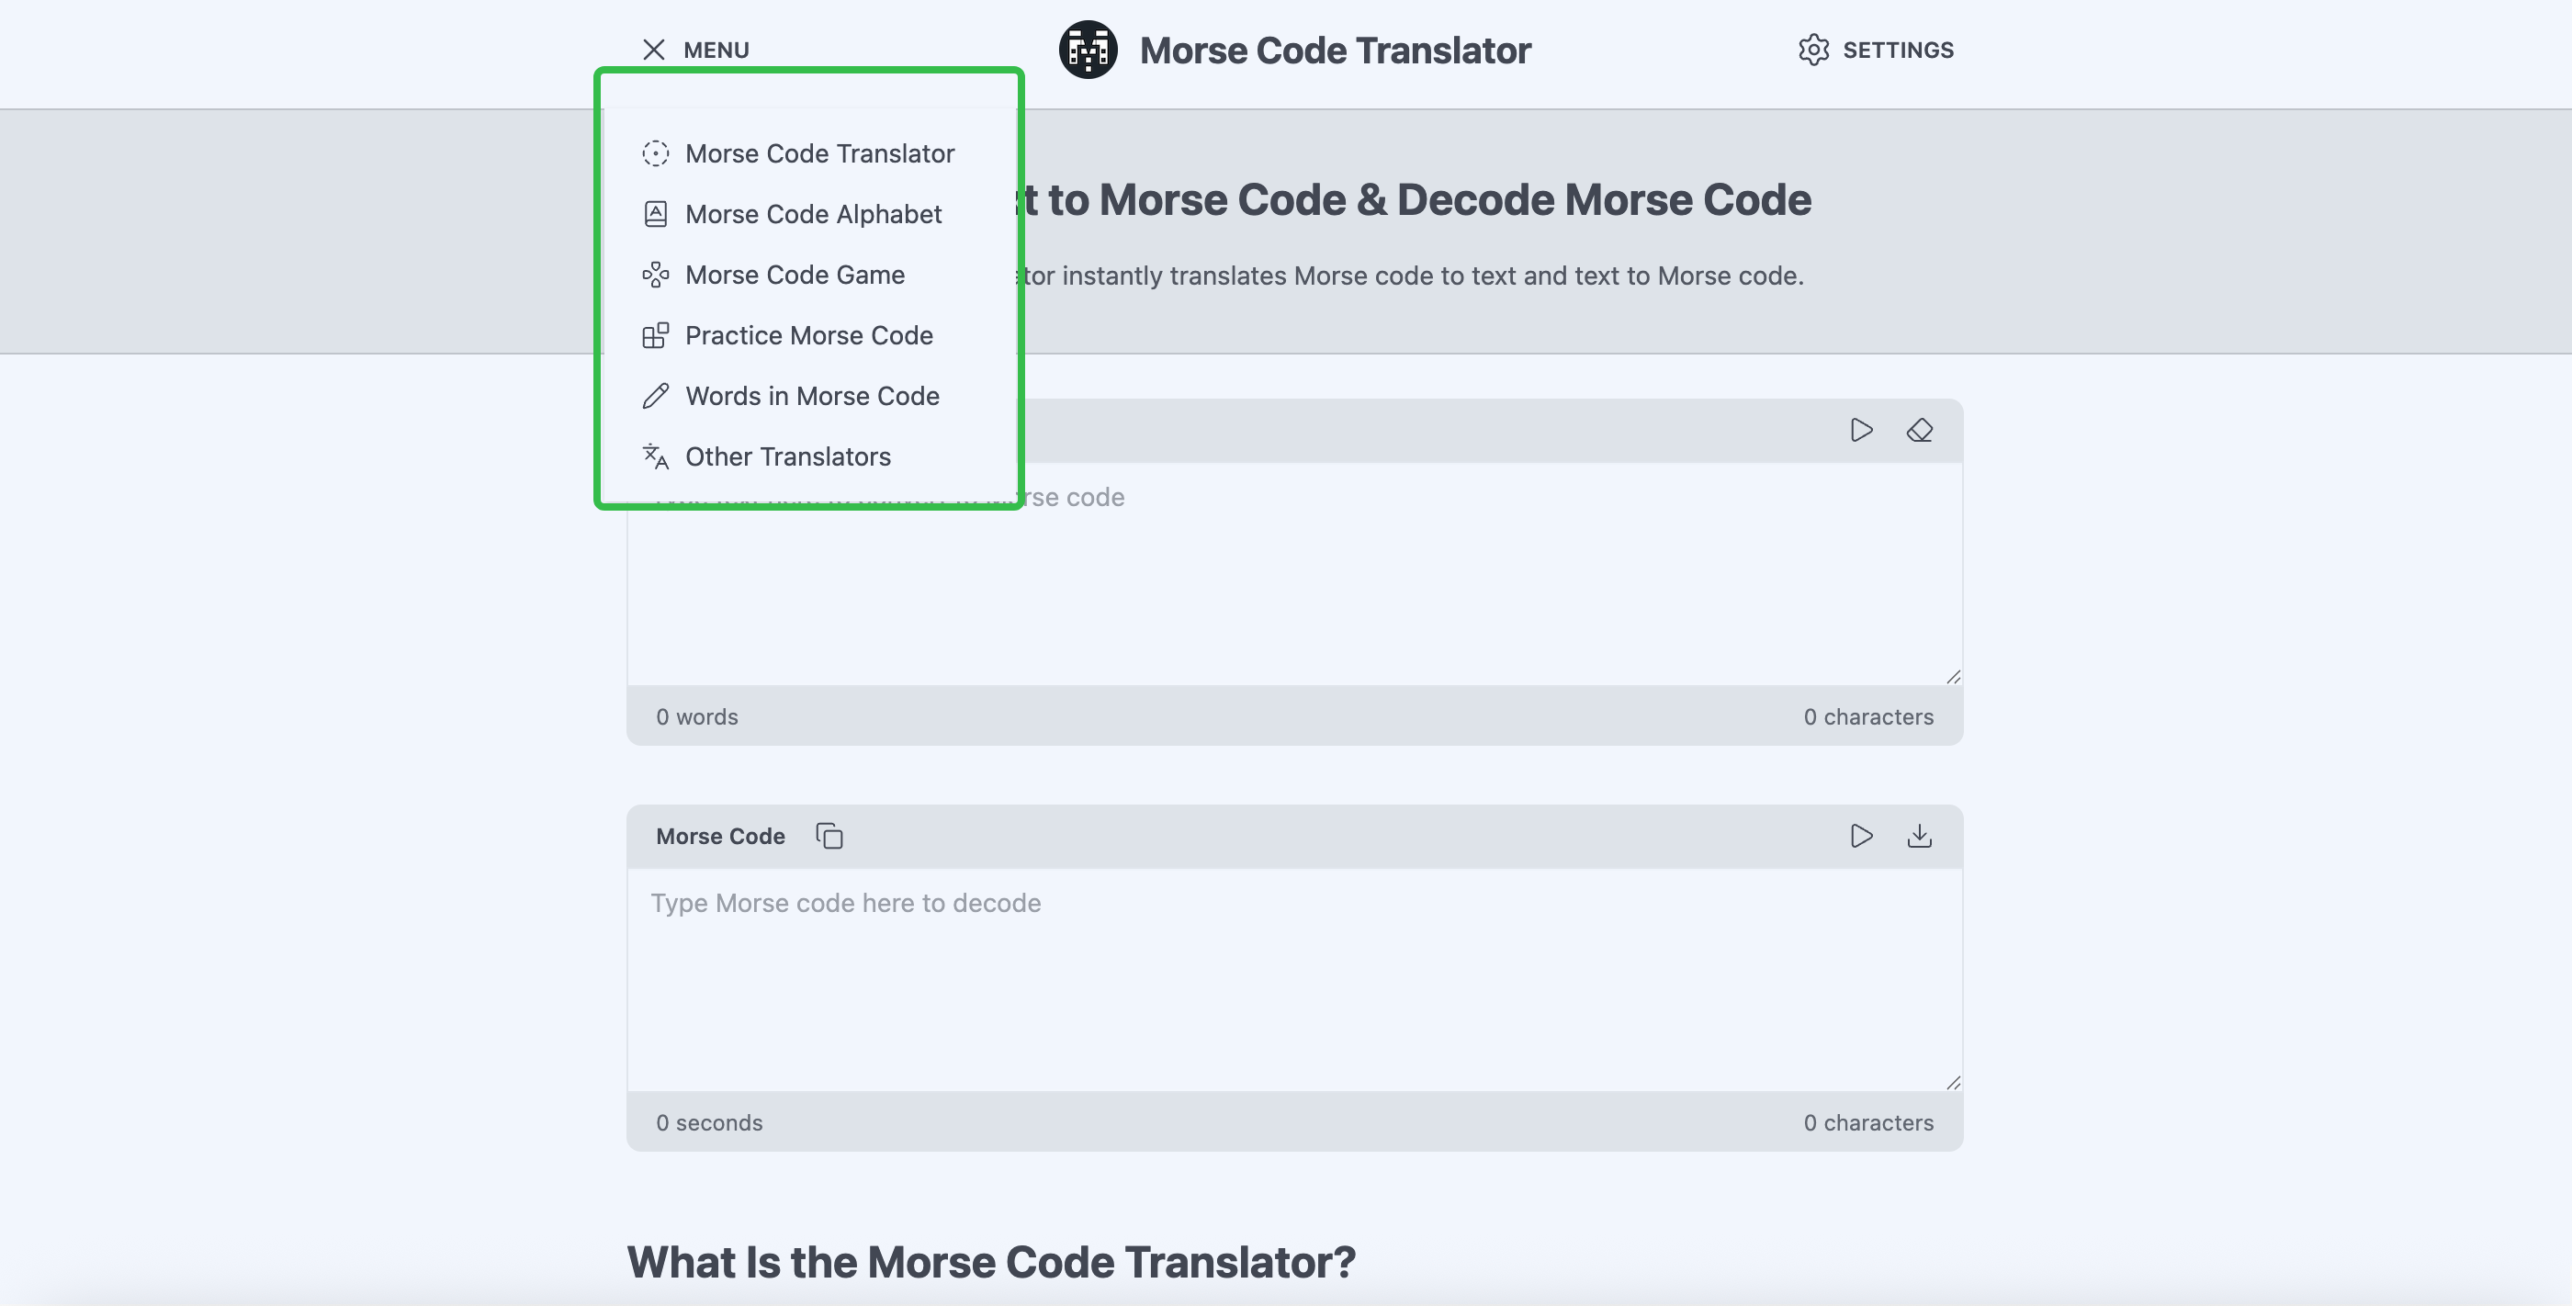Play the text input as Morse audio
The width and height of the screenshot is (2572, 1306).
tap(1861, 431)
